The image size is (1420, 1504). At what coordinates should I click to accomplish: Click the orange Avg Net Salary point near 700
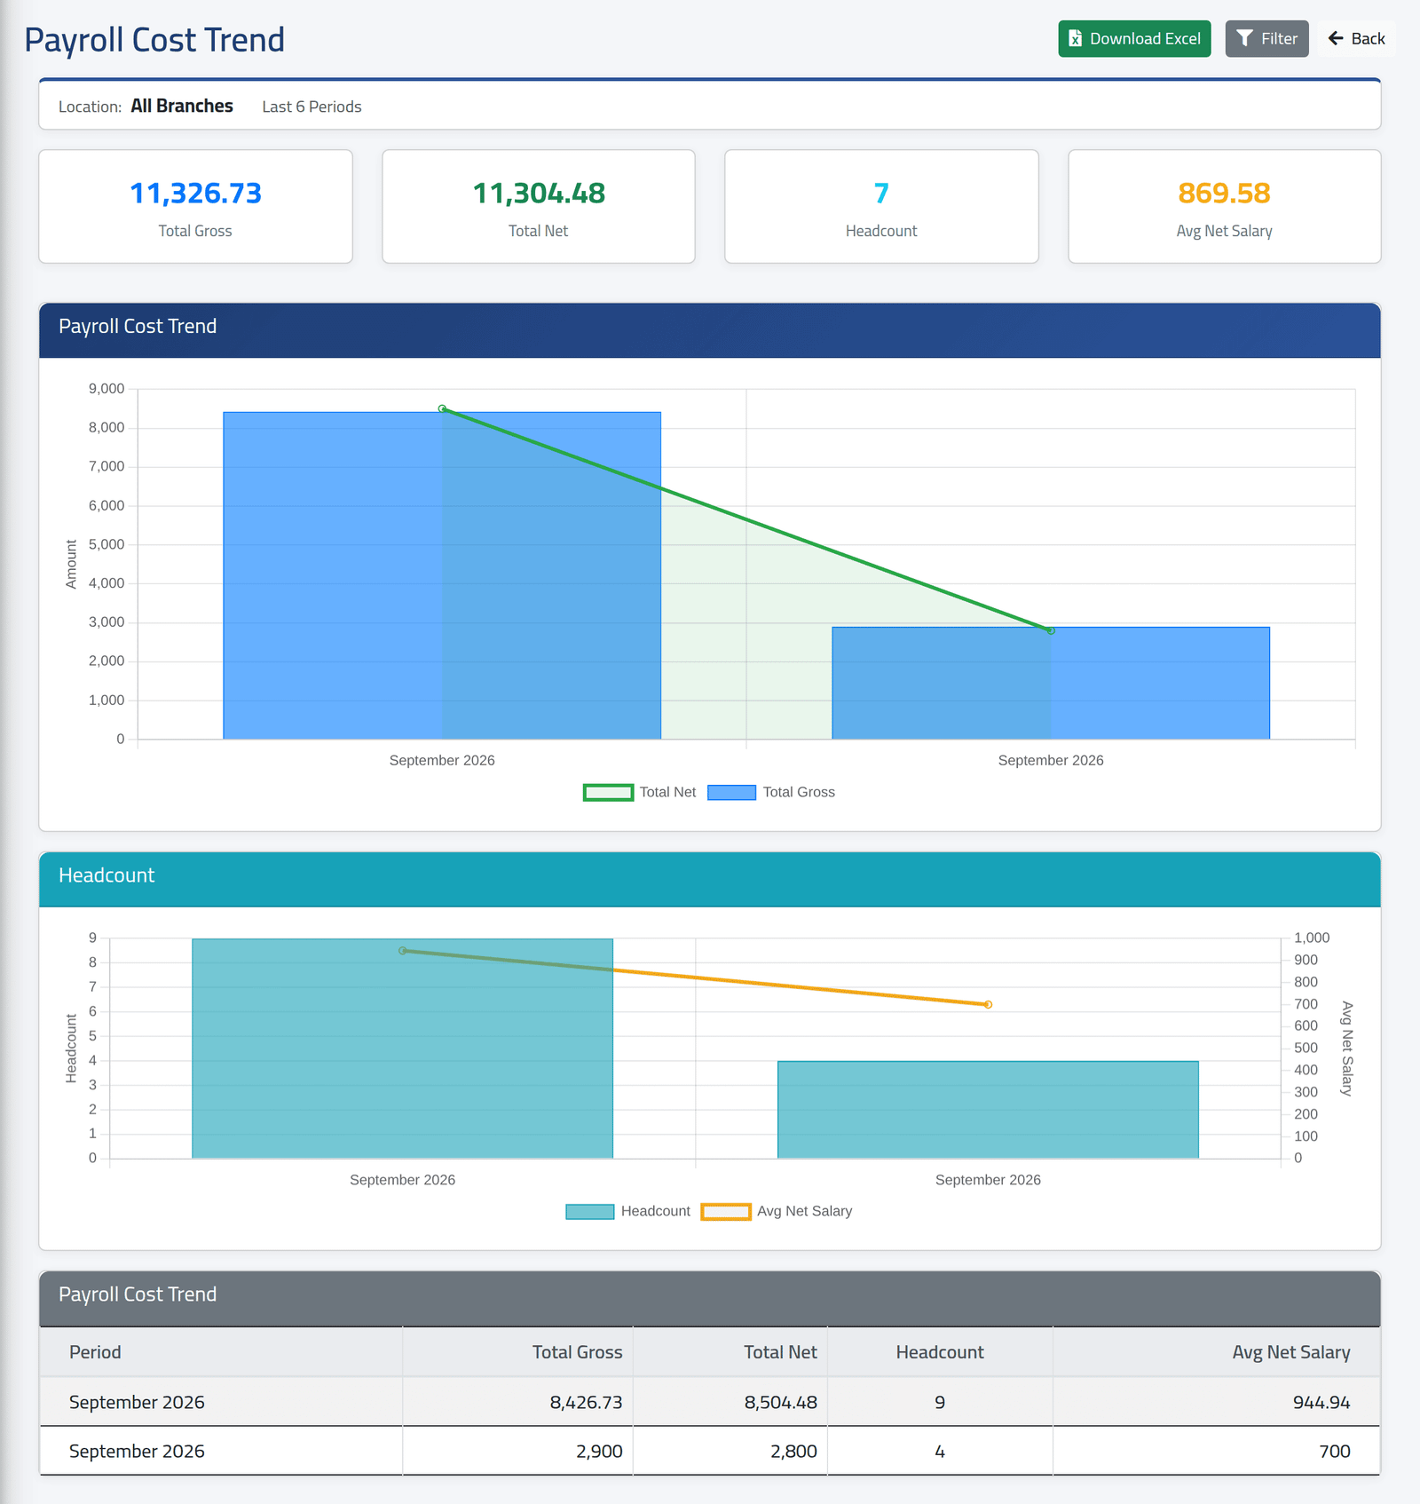point(988,1004)
